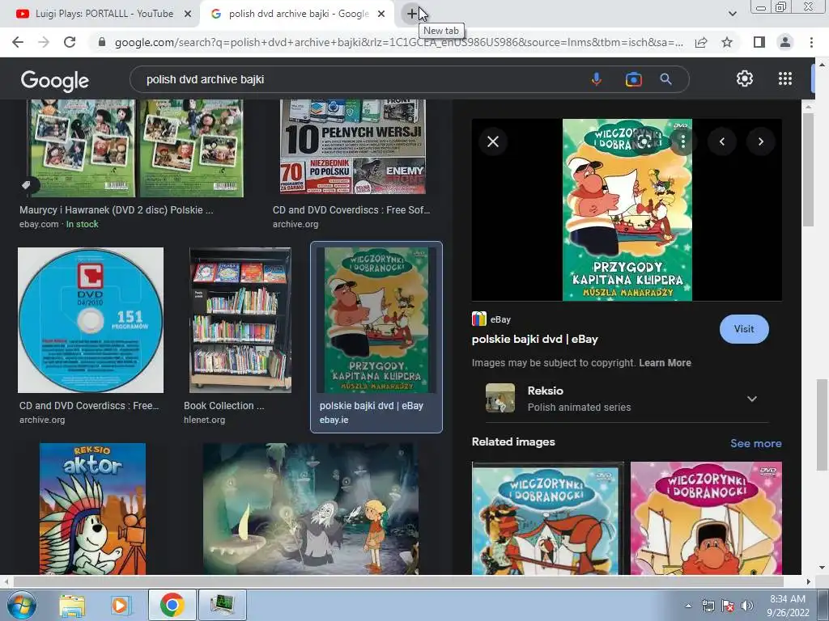Screen dimensions: 829x621
Task: Click the ebay.ie source text
Action: 334,420
